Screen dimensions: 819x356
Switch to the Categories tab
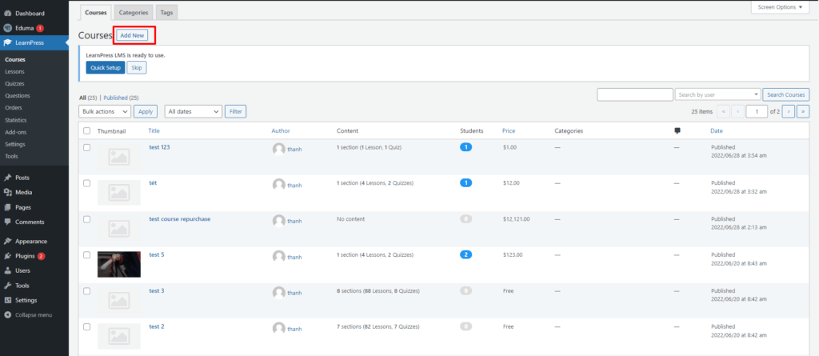point(134,12)
